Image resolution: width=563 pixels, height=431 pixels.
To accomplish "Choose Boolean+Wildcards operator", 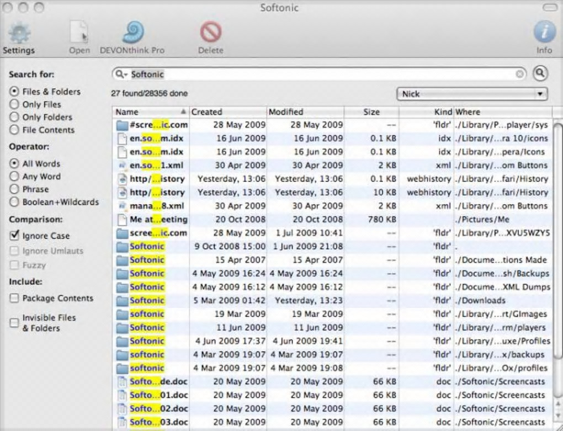I will coord(14,202).
